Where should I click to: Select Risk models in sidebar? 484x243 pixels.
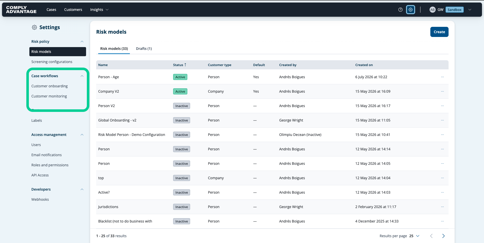click(x=58, y=52)
